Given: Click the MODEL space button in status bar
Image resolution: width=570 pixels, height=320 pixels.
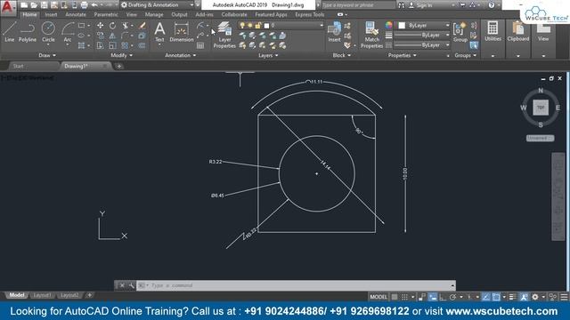Looking at the screenshot, I should pyautogui.click(x=379, y=297).
